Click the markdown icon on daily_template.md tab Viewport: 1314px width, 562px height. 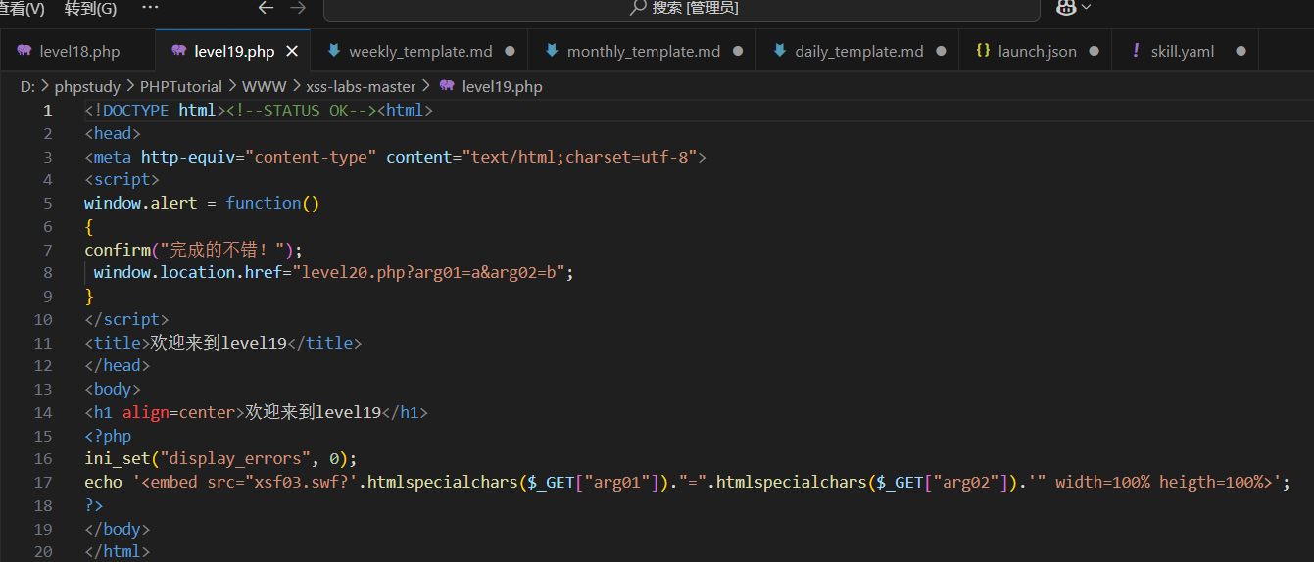779,51
